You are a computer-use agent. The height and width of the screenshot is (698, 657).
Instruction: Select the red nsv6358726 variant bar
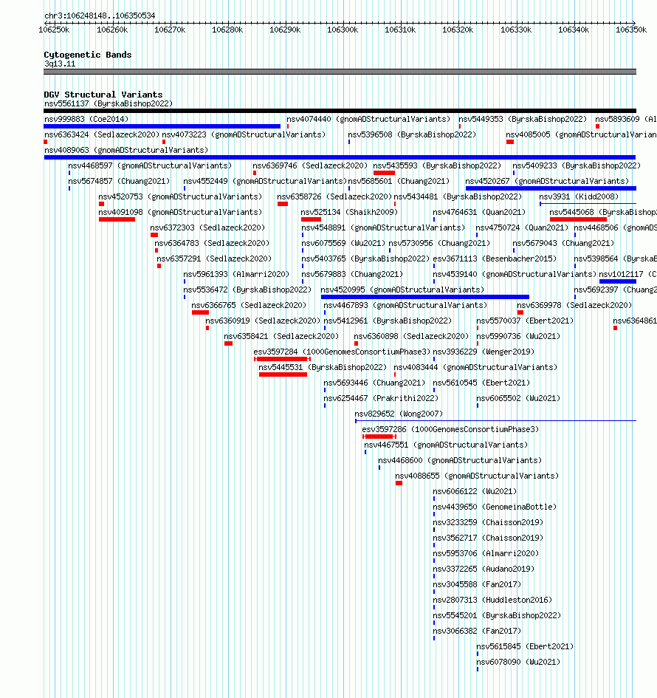tap(283, 204)
